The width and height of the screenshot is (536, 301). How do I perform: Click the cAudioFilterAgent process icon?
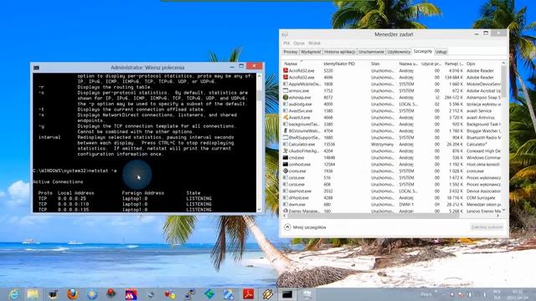pyautogui.click(x=286, y=150)
